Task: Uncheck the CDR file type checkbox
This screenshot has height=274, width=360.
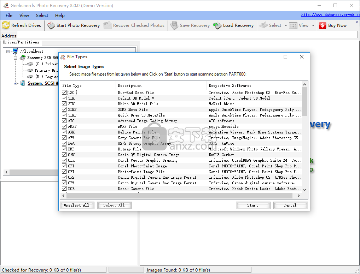Action: (x=64, y=160)
